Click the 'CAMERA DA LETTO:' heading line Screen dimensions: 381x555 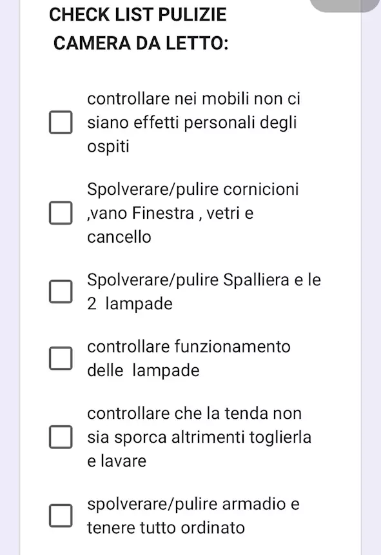(x=141, y=43)
